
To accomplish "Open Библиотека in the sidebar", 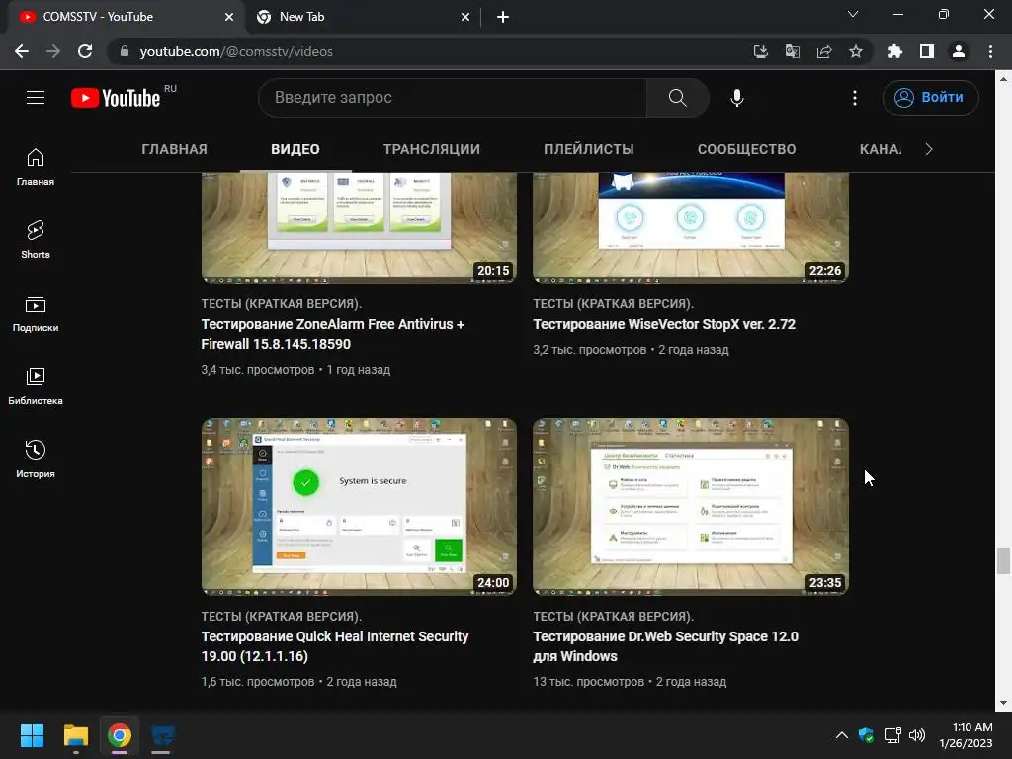I will (x=36, y=386).
